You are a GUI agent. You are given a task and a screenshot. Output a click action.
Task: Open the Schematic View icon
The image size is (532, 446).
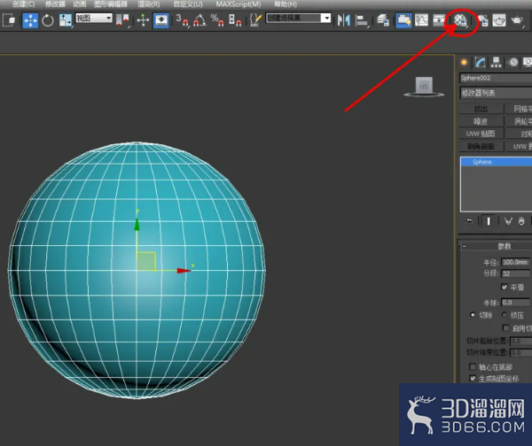[439, 20]
